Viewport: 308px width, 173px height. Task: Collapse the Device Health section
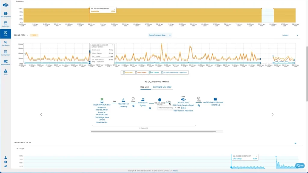coord(30,143)
